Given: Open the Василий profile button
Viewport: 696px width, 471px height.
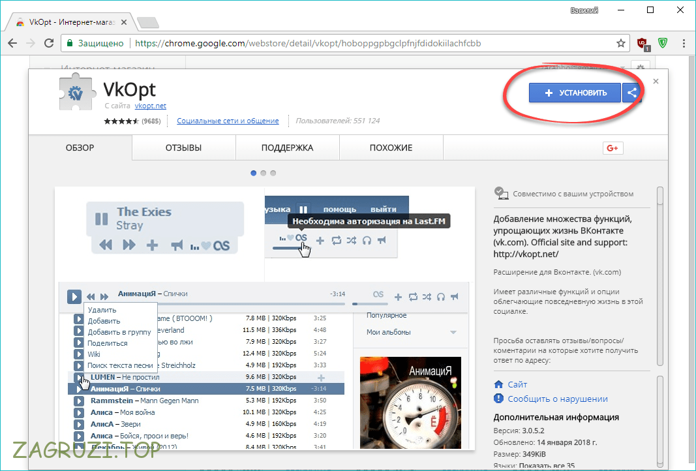Looking at the screenshot, I should coord(584,10).
